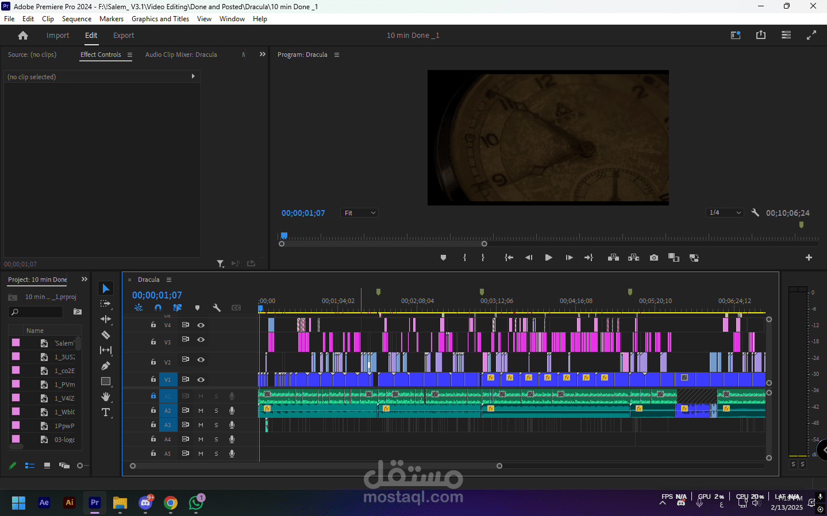
Task: Add a marker in Program monitor
Action: (x=443, y=258)
